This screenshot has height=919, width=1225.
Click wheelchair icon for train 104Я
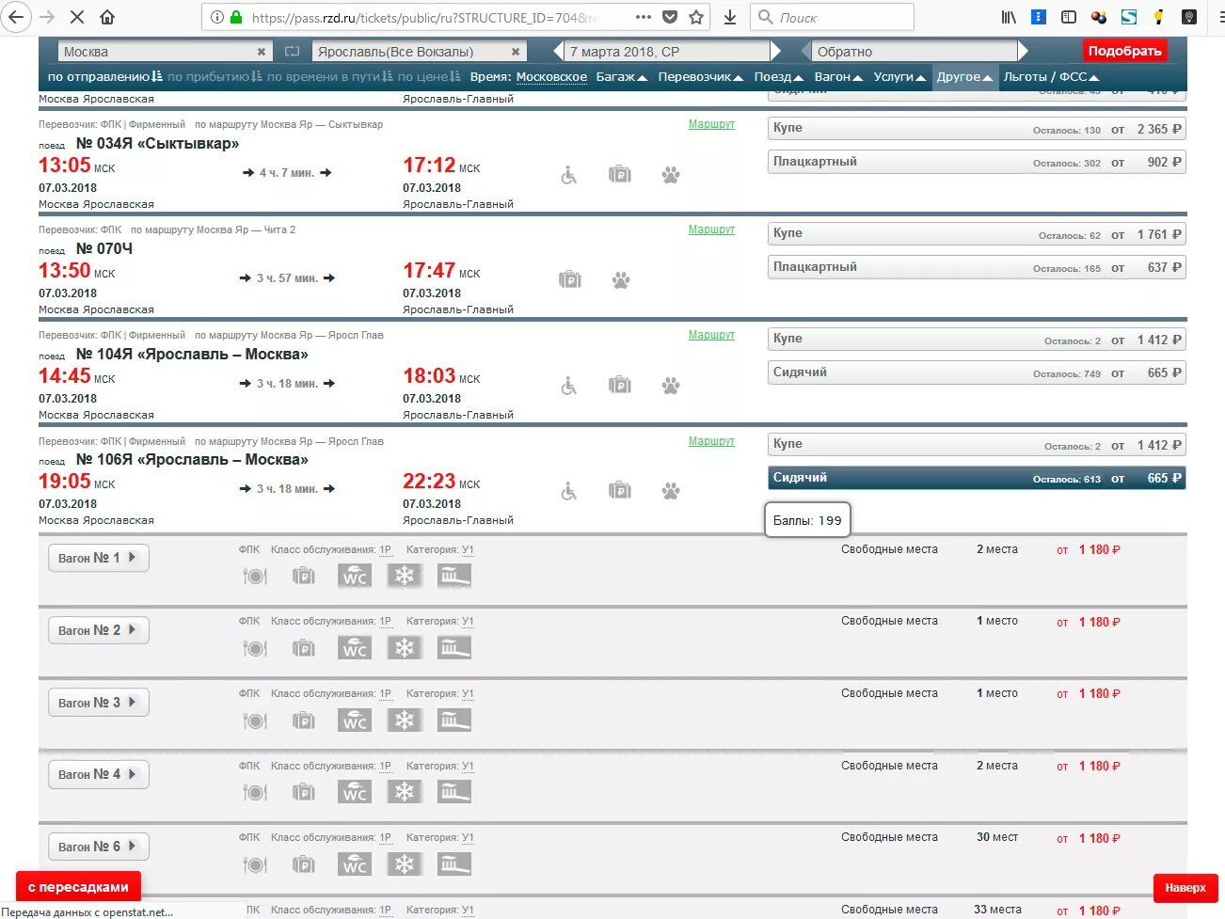(x=569, y=386)
